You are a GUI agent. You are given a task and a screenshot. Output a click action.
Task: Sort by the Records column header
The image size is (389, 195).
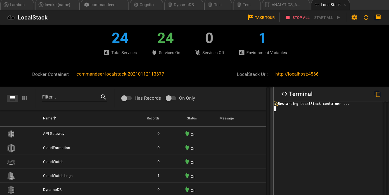pyautogui.click(x=153, y=118)
